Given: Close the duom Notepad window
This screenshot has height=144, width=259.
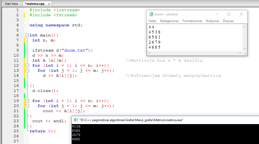Looking at the screenshot, I should click(241, 14).
